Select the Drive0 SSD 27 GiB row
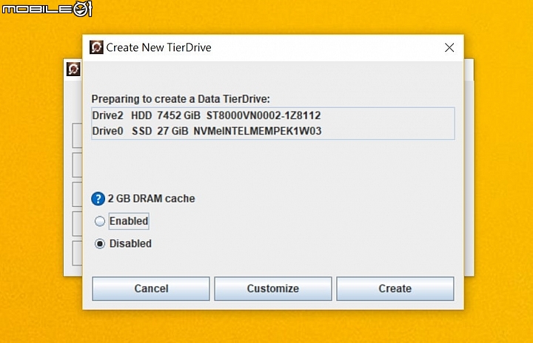The height and width of the screenshot is (343, 533). pyautogui.click(x=273, y=131)
